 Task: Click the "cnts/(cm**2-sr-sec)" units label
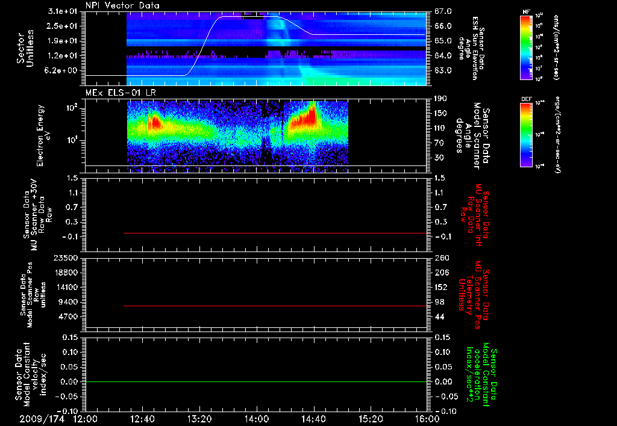tap(556, 48)
